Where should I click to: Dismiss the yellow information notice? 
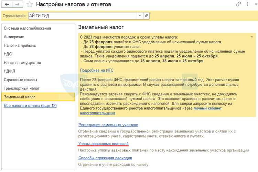coord(252,37)
